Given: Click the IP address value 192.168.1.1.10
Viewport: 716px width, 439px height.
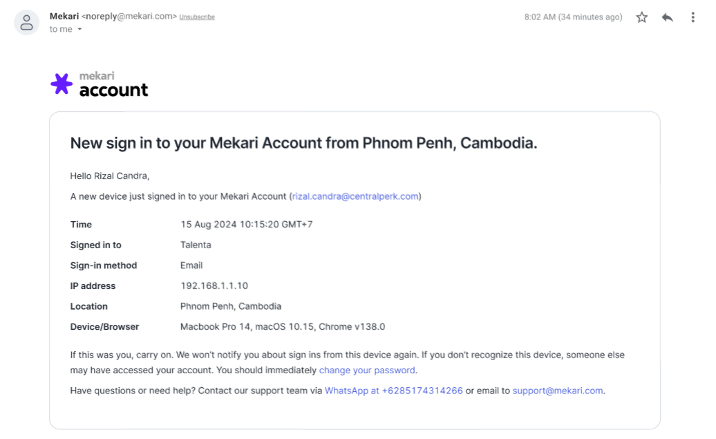Looking at the screenshot, I should tap(214, 286).
